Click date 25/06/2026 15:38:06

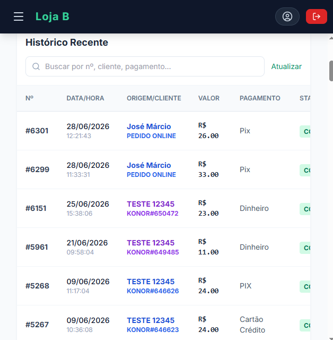[x=88, y=208]
